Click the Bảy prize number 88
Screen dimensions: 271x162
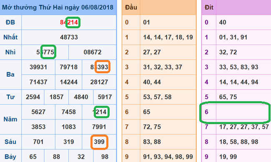tap(56, 157)
